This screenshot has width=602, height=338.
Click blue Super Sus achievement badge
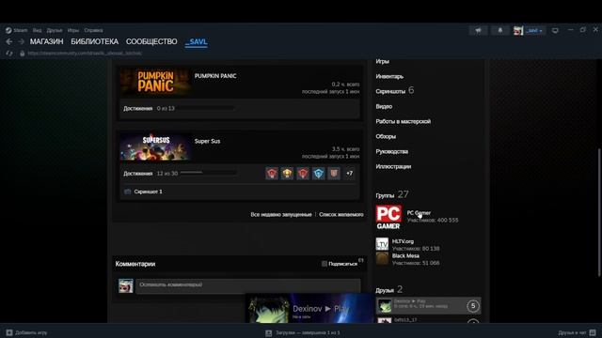tap(318, 174)
